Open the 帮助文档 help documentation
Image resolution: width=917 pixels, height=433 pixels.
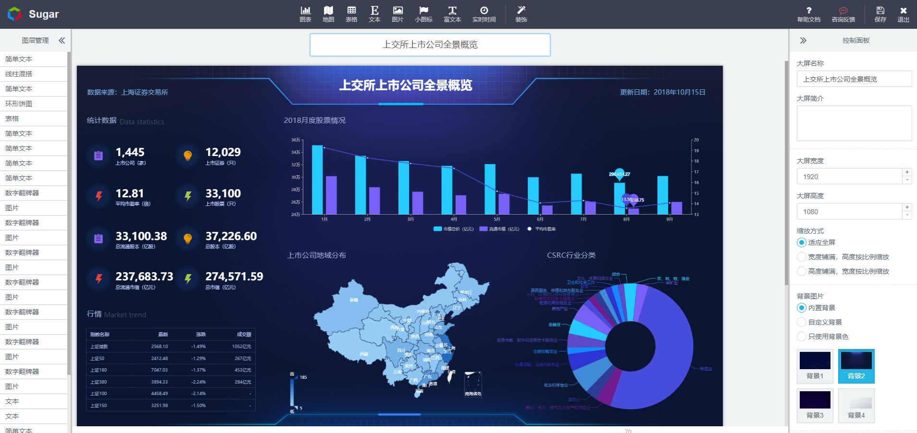809,14
